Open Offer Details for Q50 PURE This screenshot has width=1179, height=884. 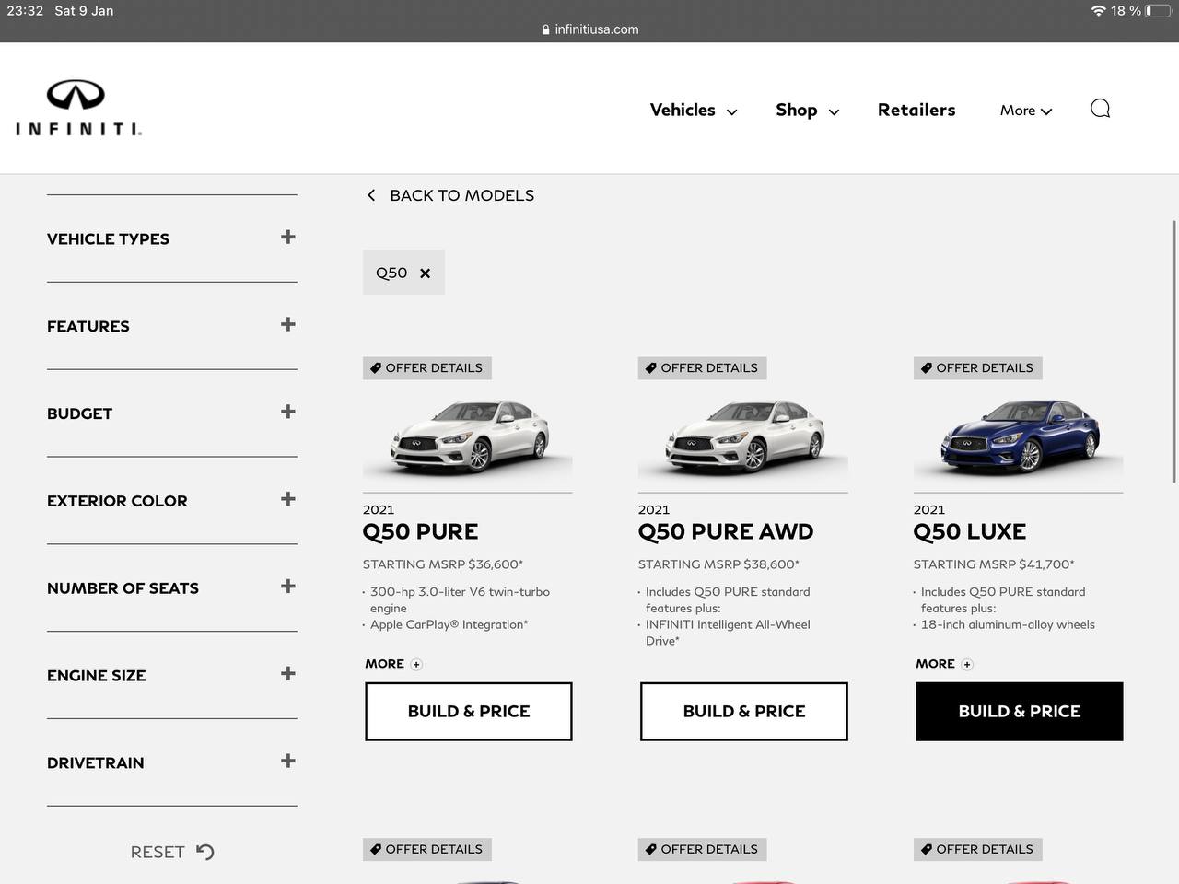pyautogui.click(x=427, y=368)
